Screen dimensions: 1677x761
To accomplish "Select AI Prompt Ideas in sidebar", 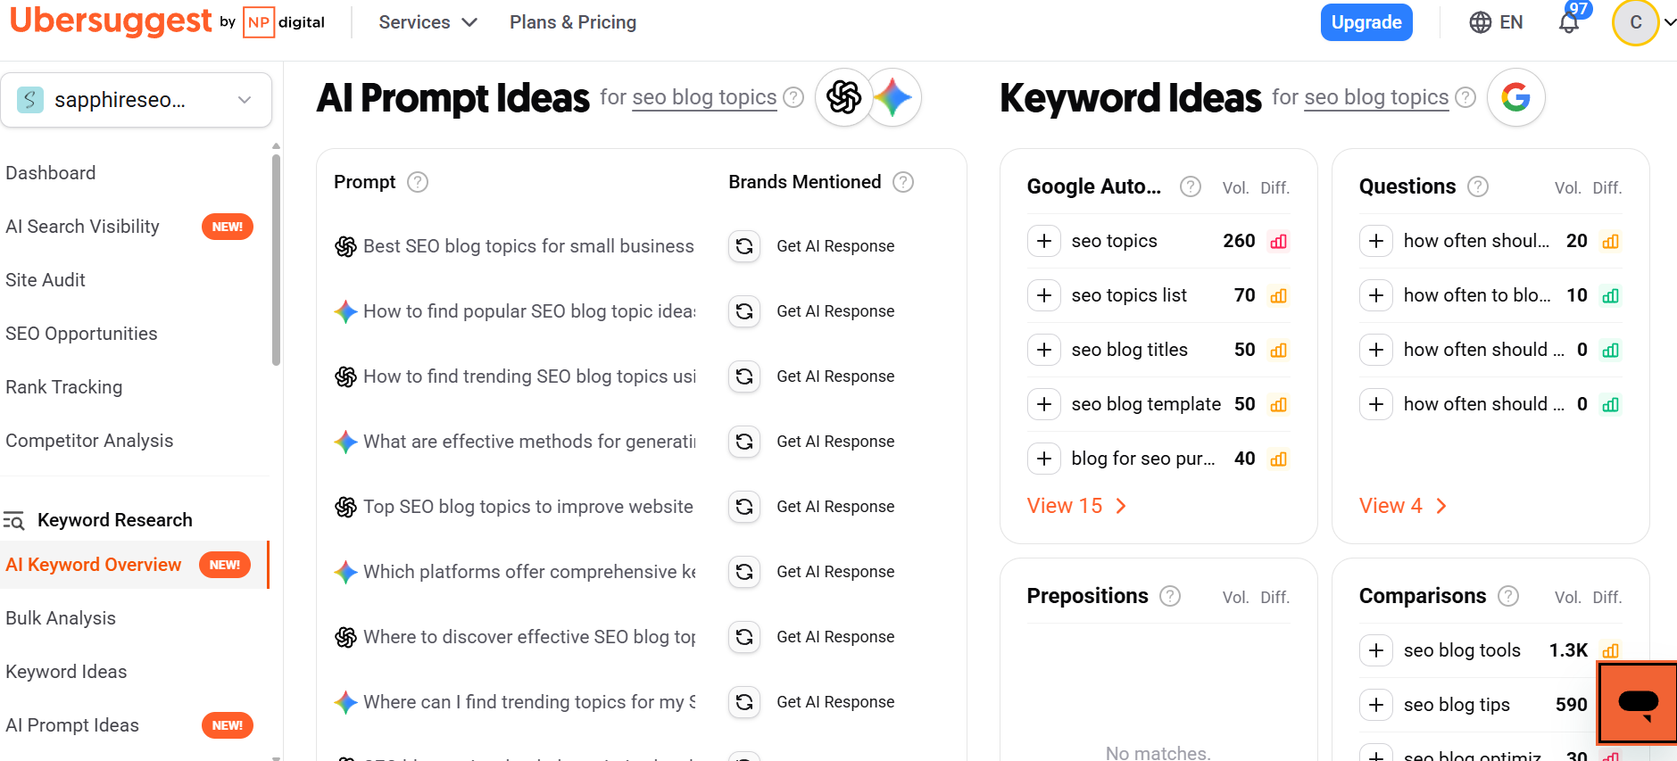I will pos(72,725).
